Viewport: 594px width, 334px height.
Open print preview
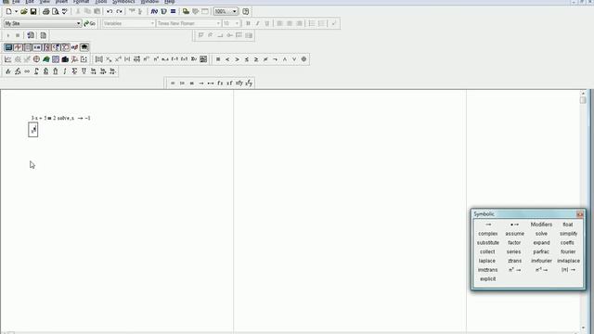pos(56,11)
